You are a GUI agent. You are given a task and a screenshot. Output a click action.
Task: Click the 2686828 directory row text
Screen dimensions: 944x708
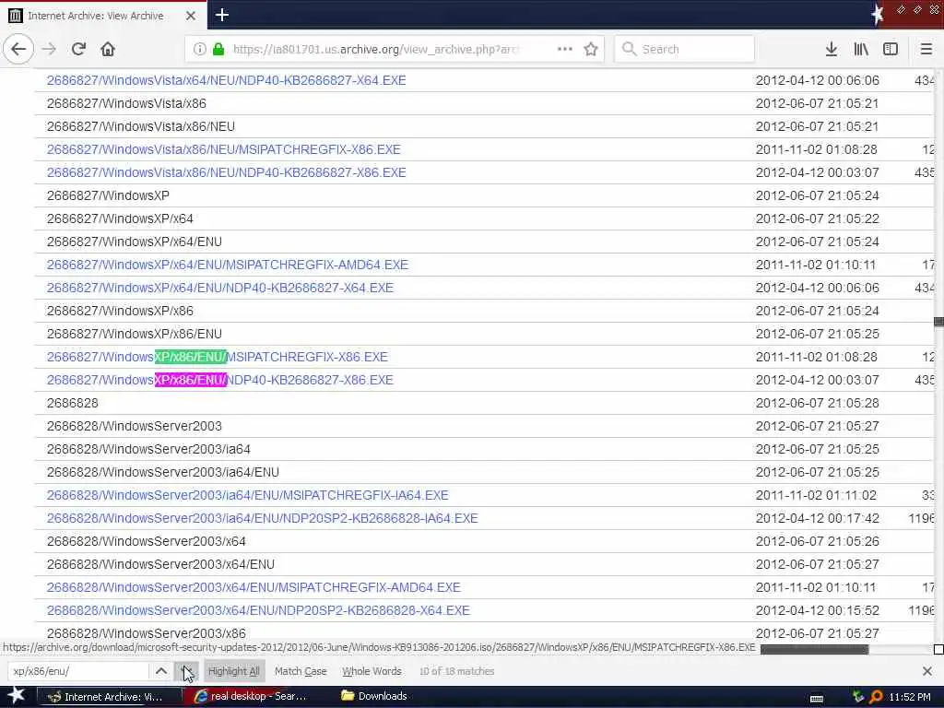(x=72, y=402)
